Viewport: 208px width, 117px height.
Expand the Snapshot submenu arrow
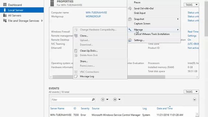178,19
